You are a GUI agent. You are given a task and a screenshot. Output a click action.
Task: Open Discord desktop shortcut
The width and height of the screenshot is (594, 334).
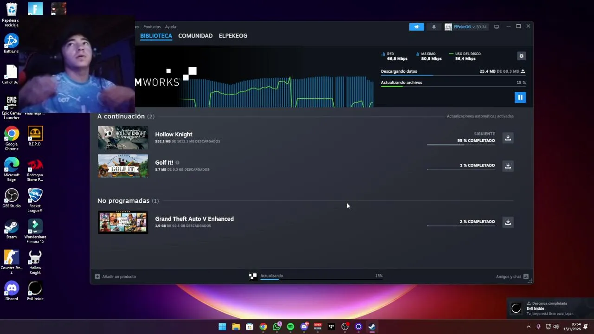click(x=12, y=291)
